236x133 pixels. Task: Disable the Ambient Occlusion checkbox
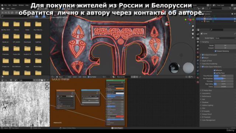pyautogui.click(x=203, y=55)
